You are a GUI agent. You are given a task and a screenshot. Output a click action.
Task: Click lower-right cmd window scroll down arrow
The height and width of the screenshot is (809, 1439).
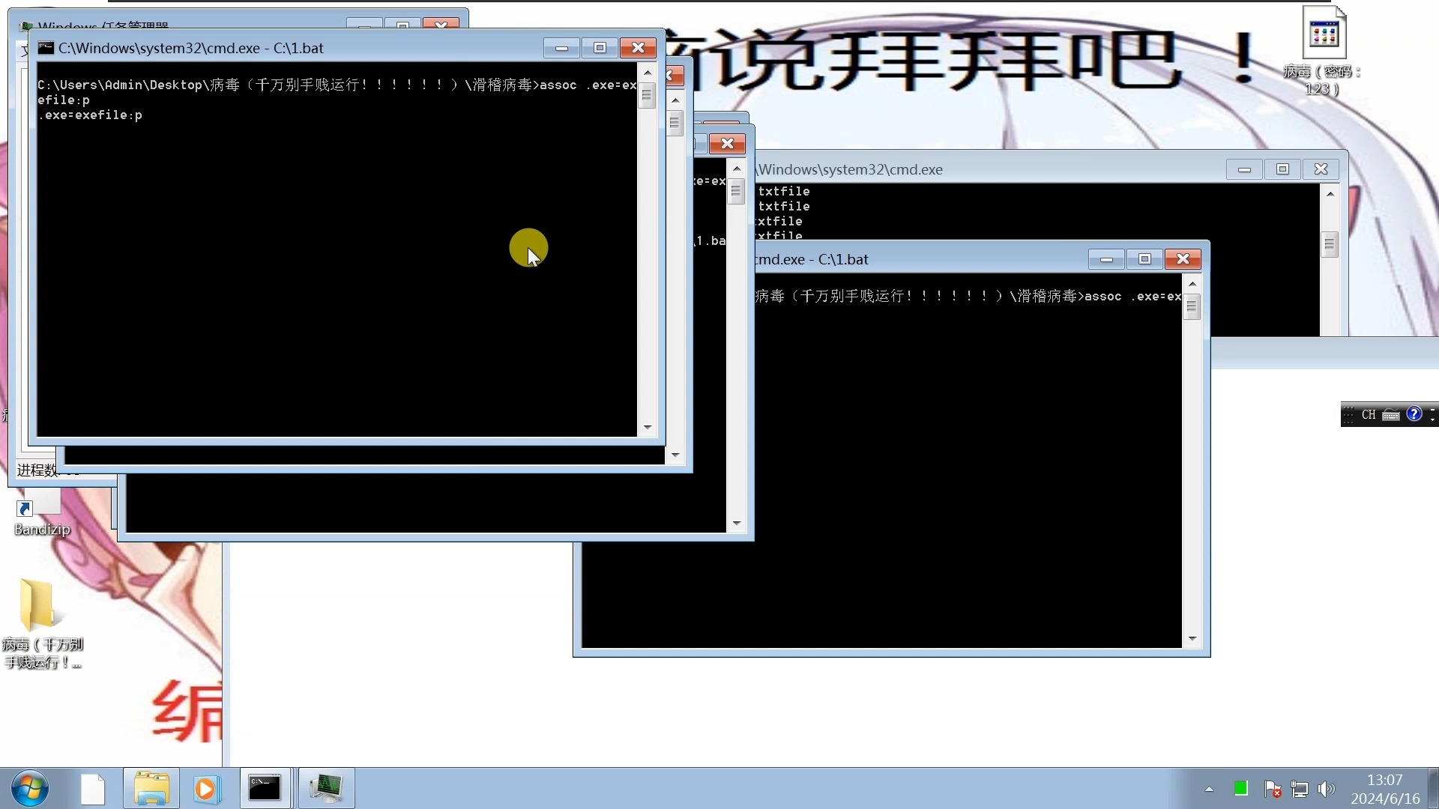1192,639
